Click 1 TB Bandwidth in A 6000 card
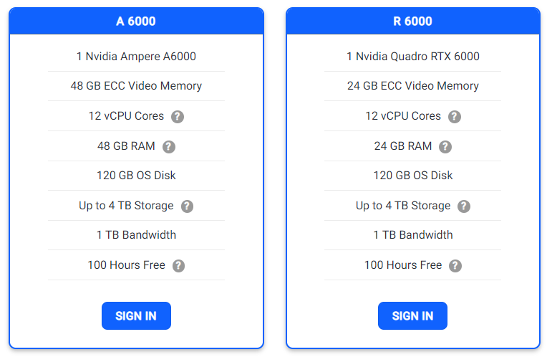This screenshot has height=357, width=547. click(x=136, y=235)
